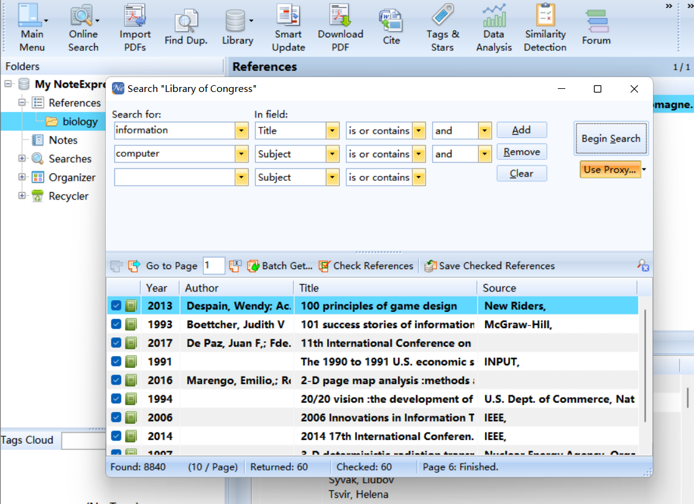Click the Remove condition button
Screen dimensions: 694x504
tap(521, 152)
